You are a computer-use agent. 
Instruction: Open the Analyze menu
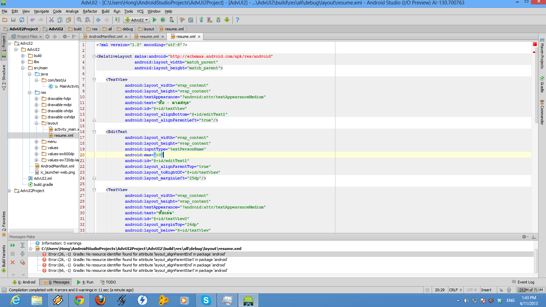[x=72, y=11]
